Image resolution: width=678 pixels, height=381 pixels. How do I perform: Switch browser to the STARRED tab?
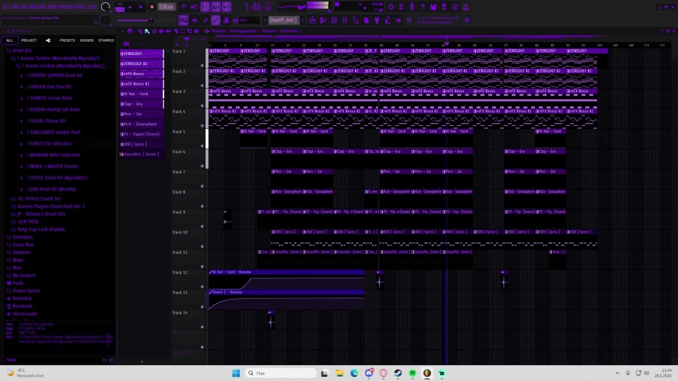tap(106, 40)
